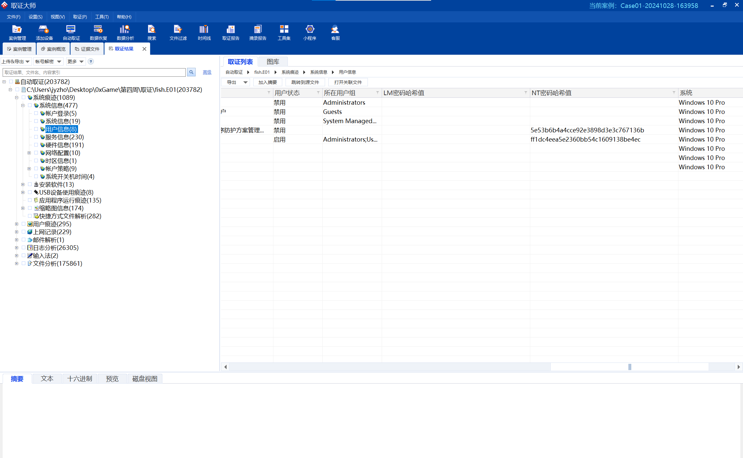Close the 取证结果 tab with X
This screenshot has height=458, width=743.
[144, 49]
